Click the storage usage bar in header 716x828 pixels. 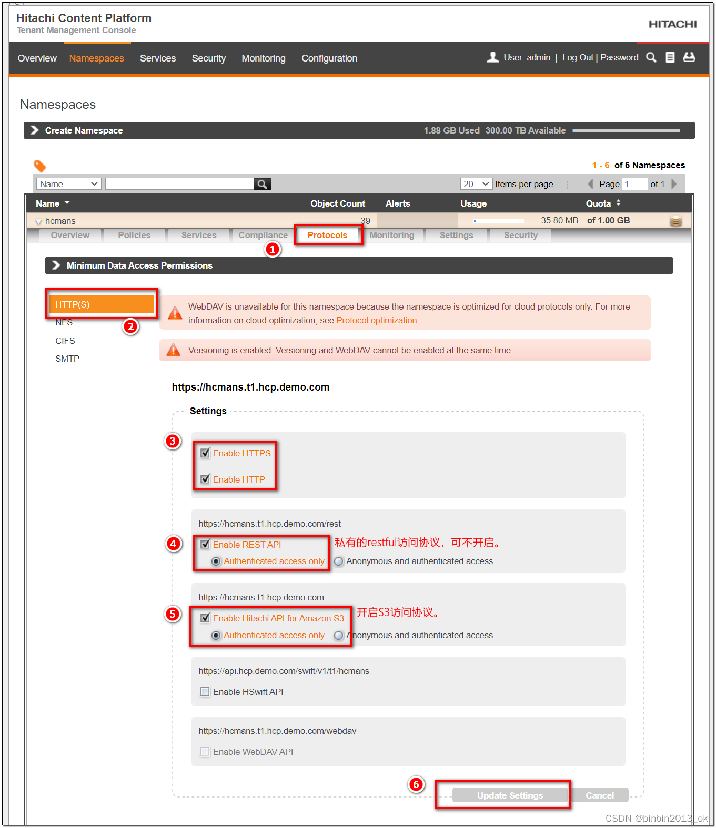[626, 130]
